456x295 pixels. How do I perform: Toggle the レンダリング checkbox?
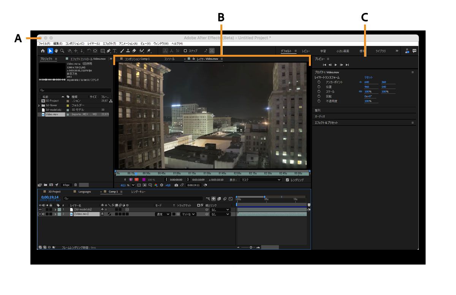pos(287,180)
